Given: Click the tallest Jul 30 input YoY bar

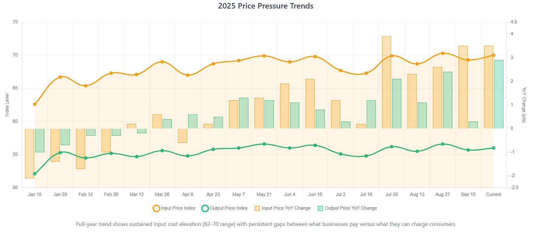Looking at the screenshot, I should click(386, 82).
